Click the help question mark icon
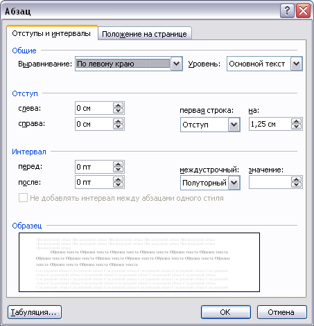The image size is (314, 326). coord(287,10)
